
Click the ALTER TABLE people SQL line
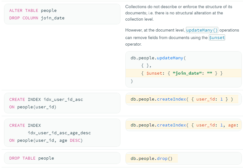pyautogui.click(x=33, y=11)
